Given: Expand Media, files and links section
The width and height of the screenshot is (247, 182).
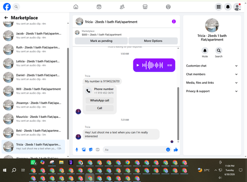Looking at the screenshot, I should click(x=212, y=83).
